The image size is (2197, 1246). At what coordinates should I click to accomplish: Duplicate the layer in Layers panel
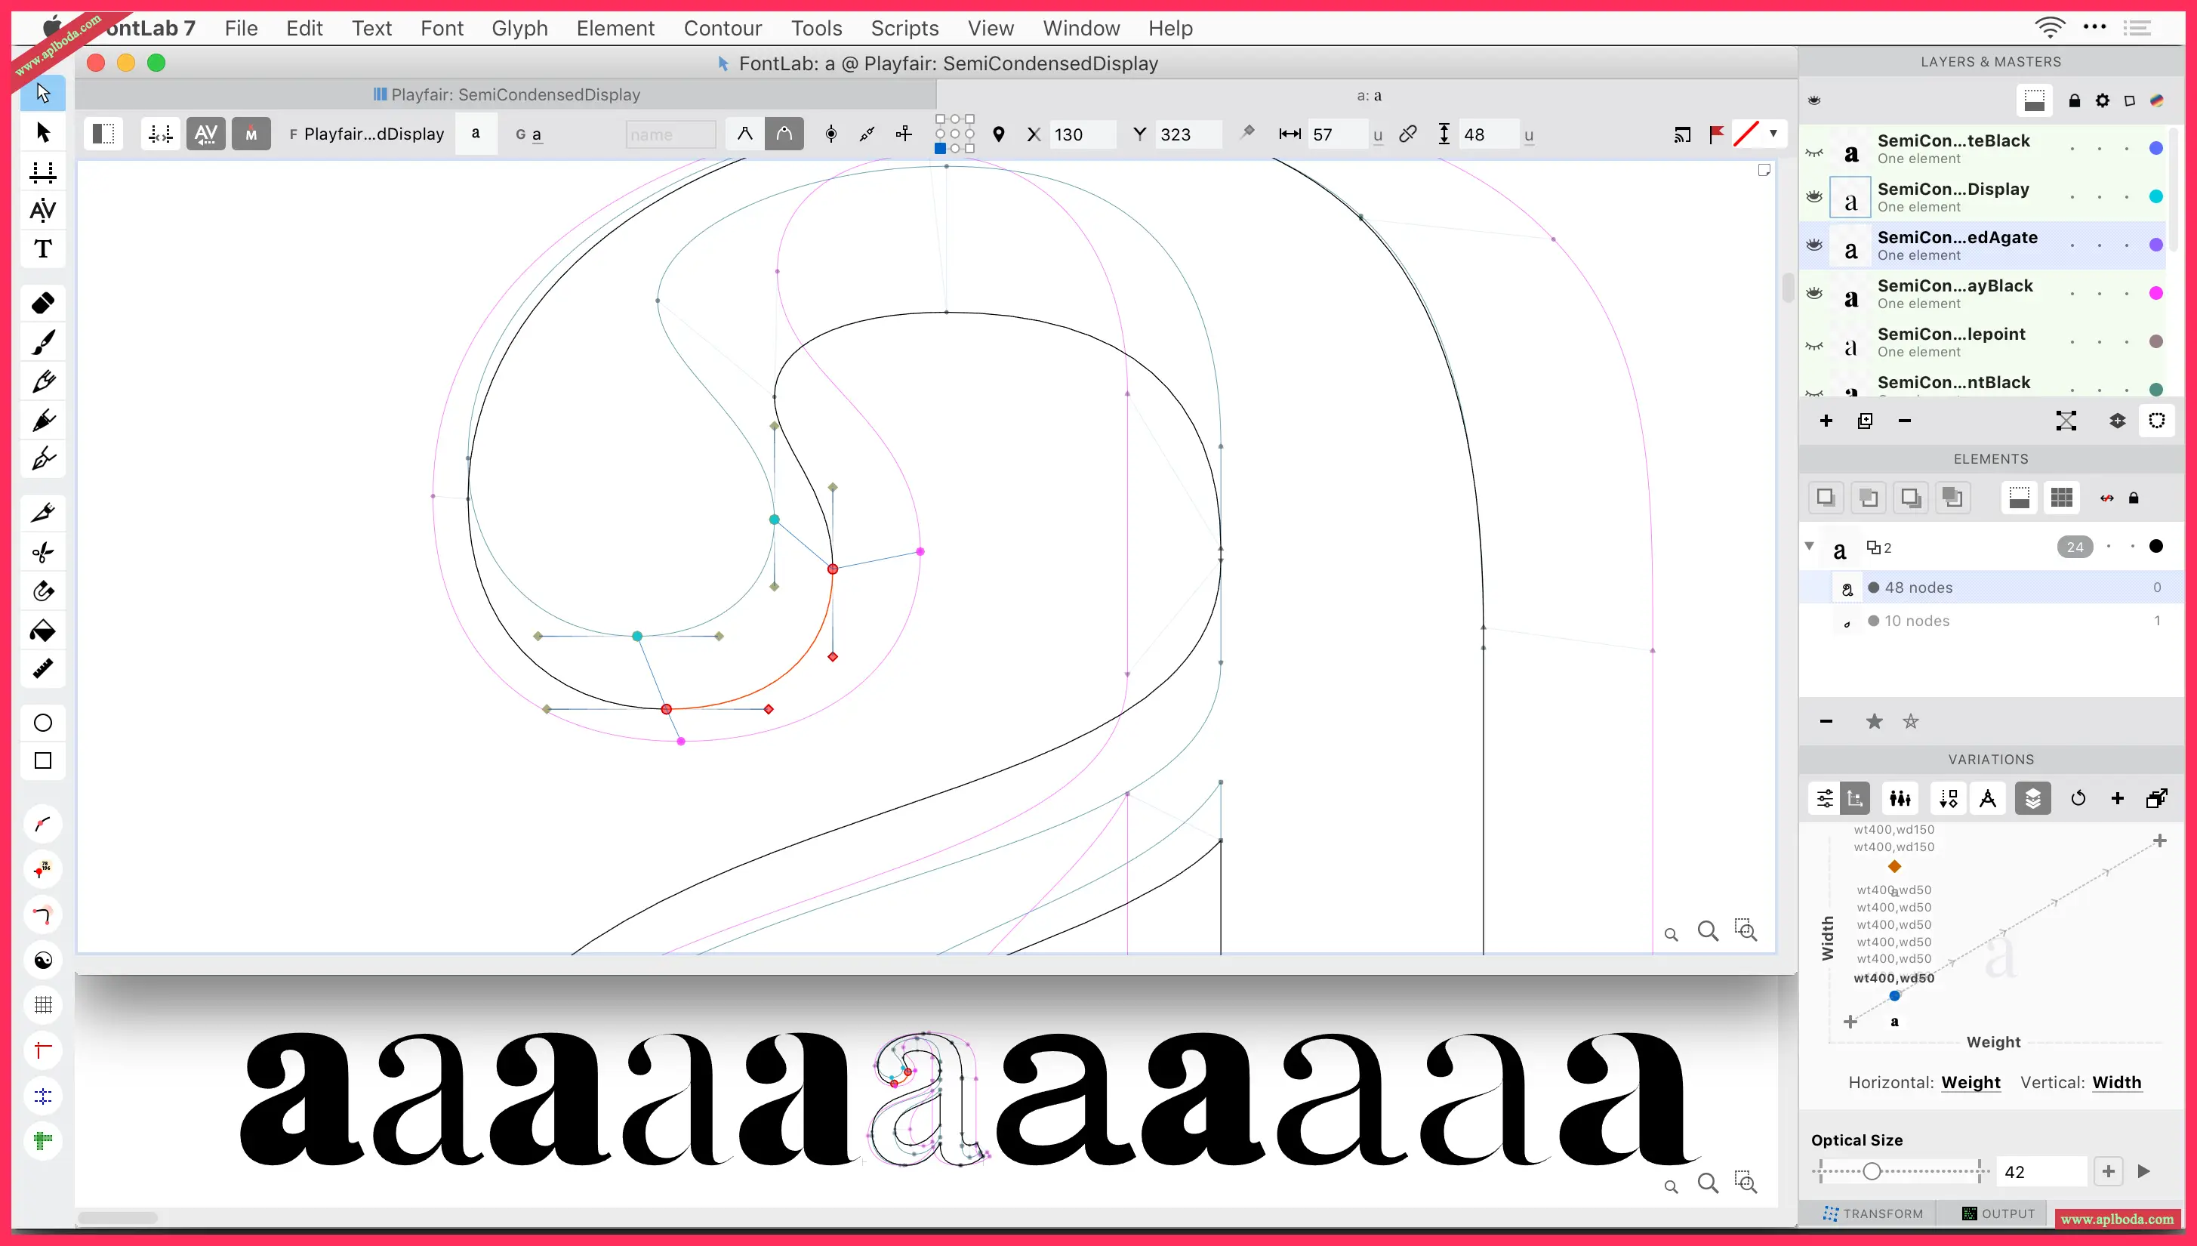pos(1865,420)
